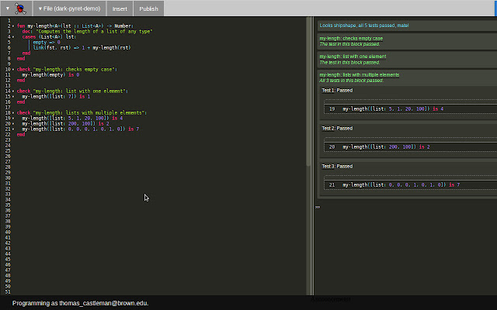This screenshot has height=310, width=497.
Task: Open the main menu arrow beside logo
Action: [x=6, y=9]
